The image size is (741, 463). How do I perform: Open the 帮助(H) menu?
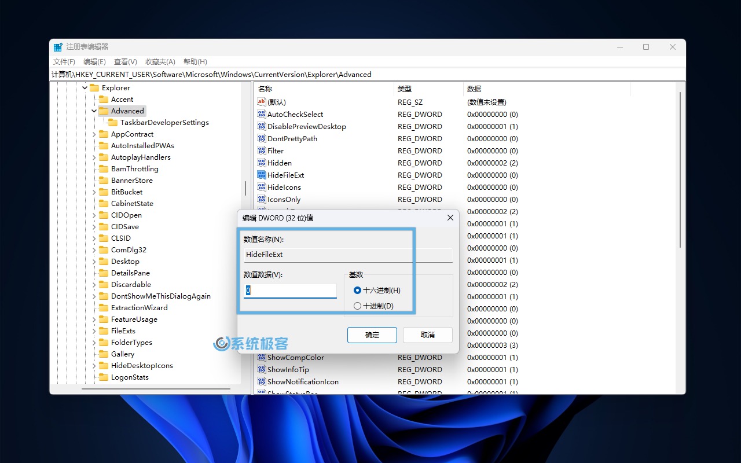[x=195, y=62]
